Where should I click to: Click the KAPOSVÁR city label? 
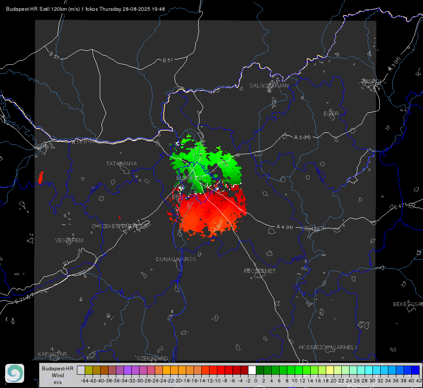(x=52, y=354)
